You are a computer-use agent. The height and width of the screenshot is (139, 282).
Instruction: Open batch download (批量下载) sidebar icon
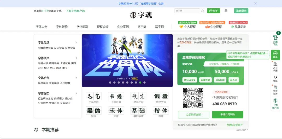tap(275, 40)
